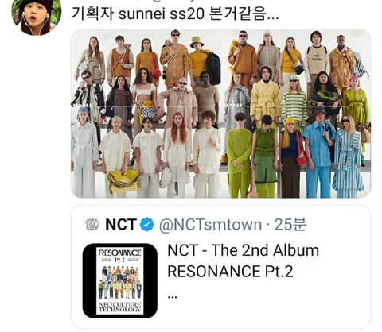Select the "RESONANCE Pt.2" text line
382x332 pixels.
tap(231, 272)
